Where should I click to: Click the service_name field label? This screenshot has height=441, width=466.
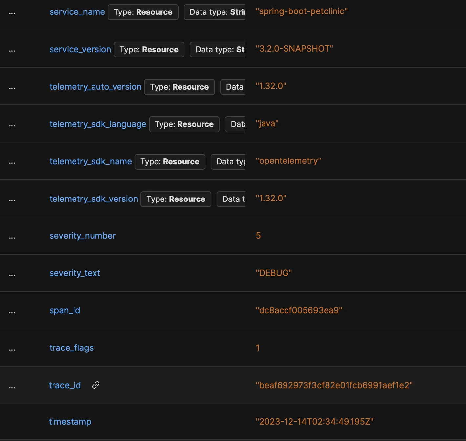point(77,12)
